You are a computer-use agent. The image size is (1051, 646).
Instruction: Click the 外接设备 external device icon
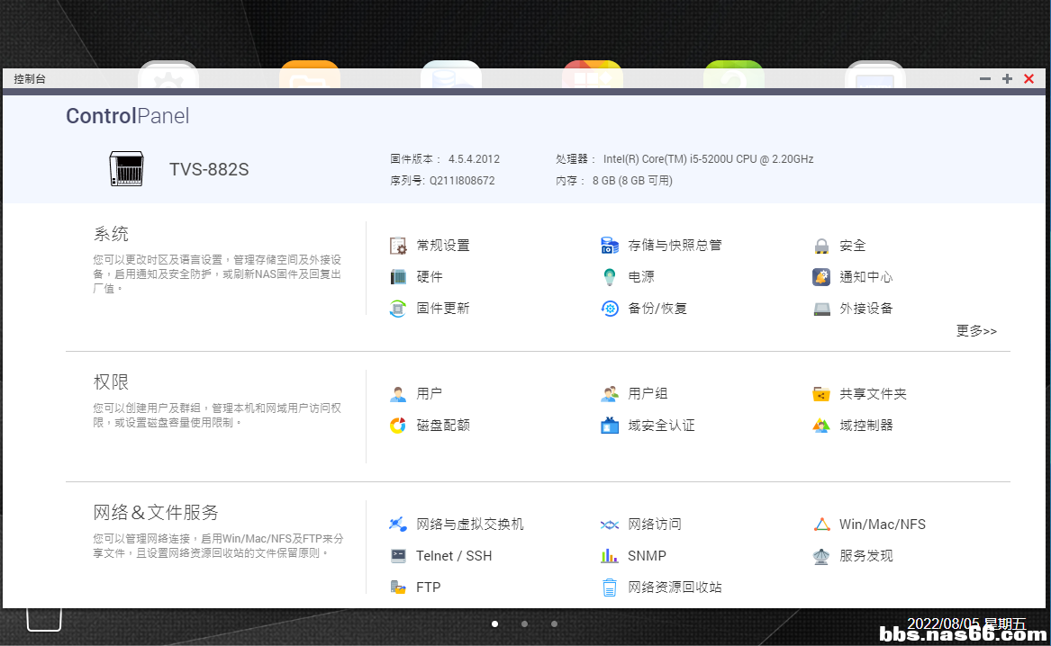click(x=820, y=309)
